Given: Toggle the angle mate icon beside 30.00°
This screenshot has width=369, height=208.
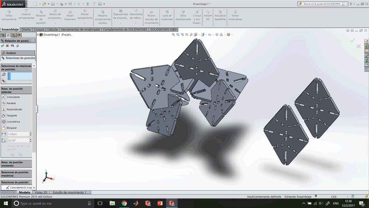Looking at the screenshot, I should point(4,140).
